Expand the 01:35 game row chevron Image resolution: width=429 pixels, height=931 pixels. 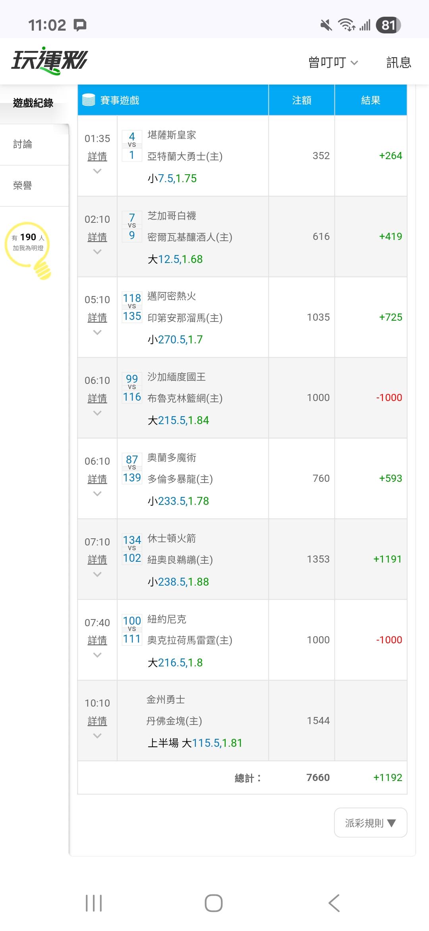coord(97,171)
